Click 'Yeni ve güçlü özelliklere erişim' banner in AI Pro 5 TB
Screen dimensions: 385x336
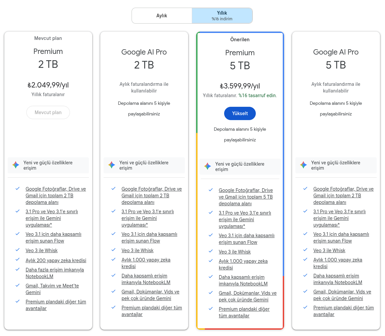pos(336,165)
